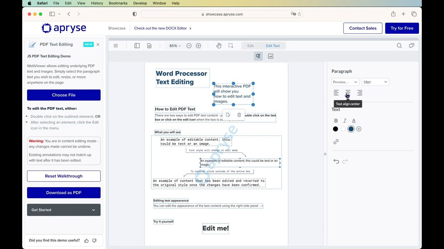Select the How to Edit PDF Text heading

[175, 109]
